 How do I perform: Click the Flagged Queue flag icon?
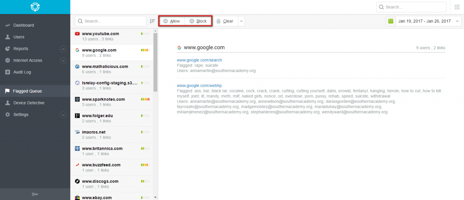(7, 91)
